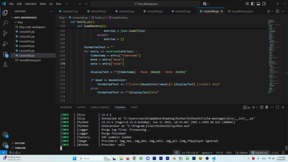Open the File menu

click(11, 4)
